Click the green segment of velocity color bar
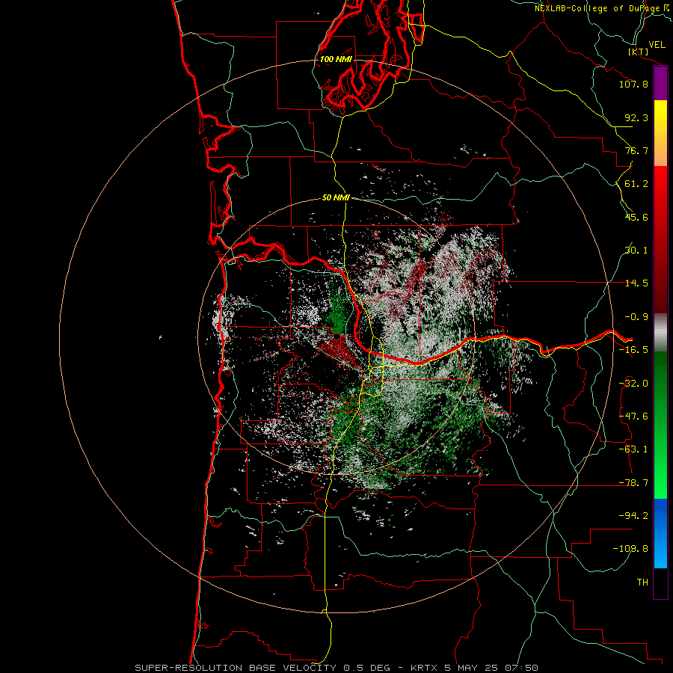The height and width of the screenshot is (673, 673). [x=660, y=425]
